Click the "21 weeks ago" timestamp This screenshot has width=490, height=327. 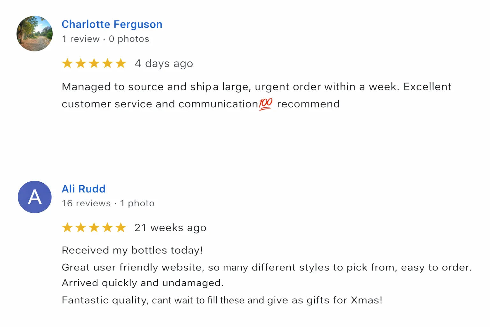click(x=170, y=228)
